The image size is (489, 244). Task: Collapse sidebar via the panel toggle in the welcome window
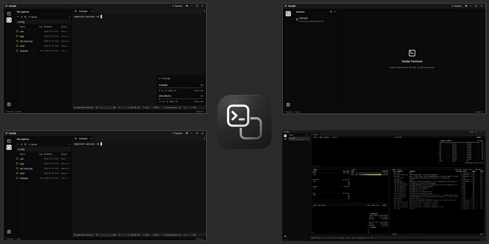click(x=288, y=104)
